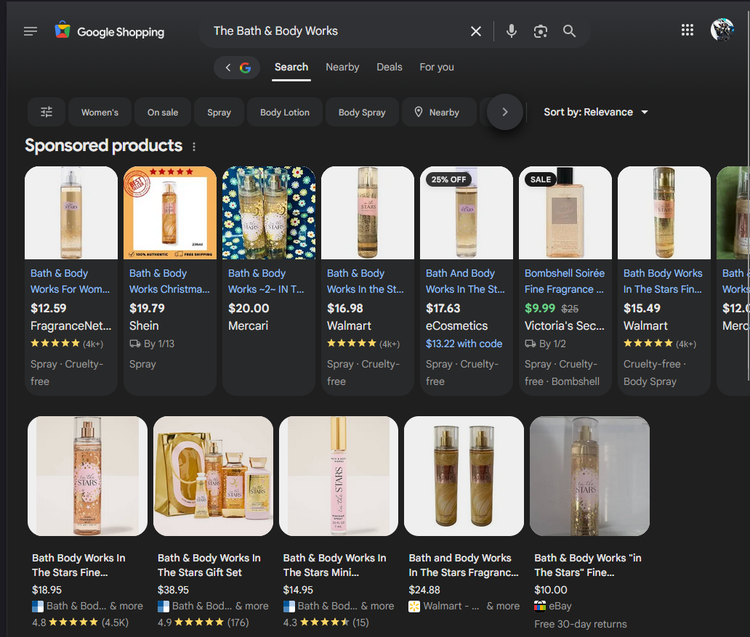750x637 pixels.
Task: Open Sponsored products more options menu
Action: pos(194,147)
